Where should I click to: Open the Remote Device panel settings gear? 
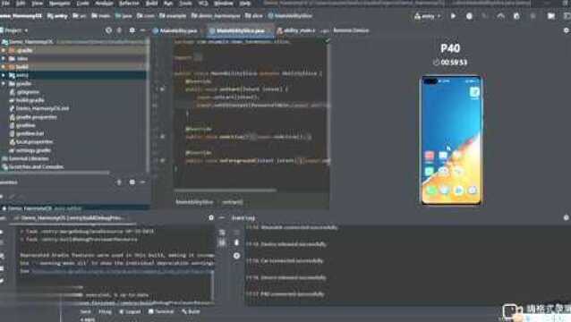coord(566,30)
